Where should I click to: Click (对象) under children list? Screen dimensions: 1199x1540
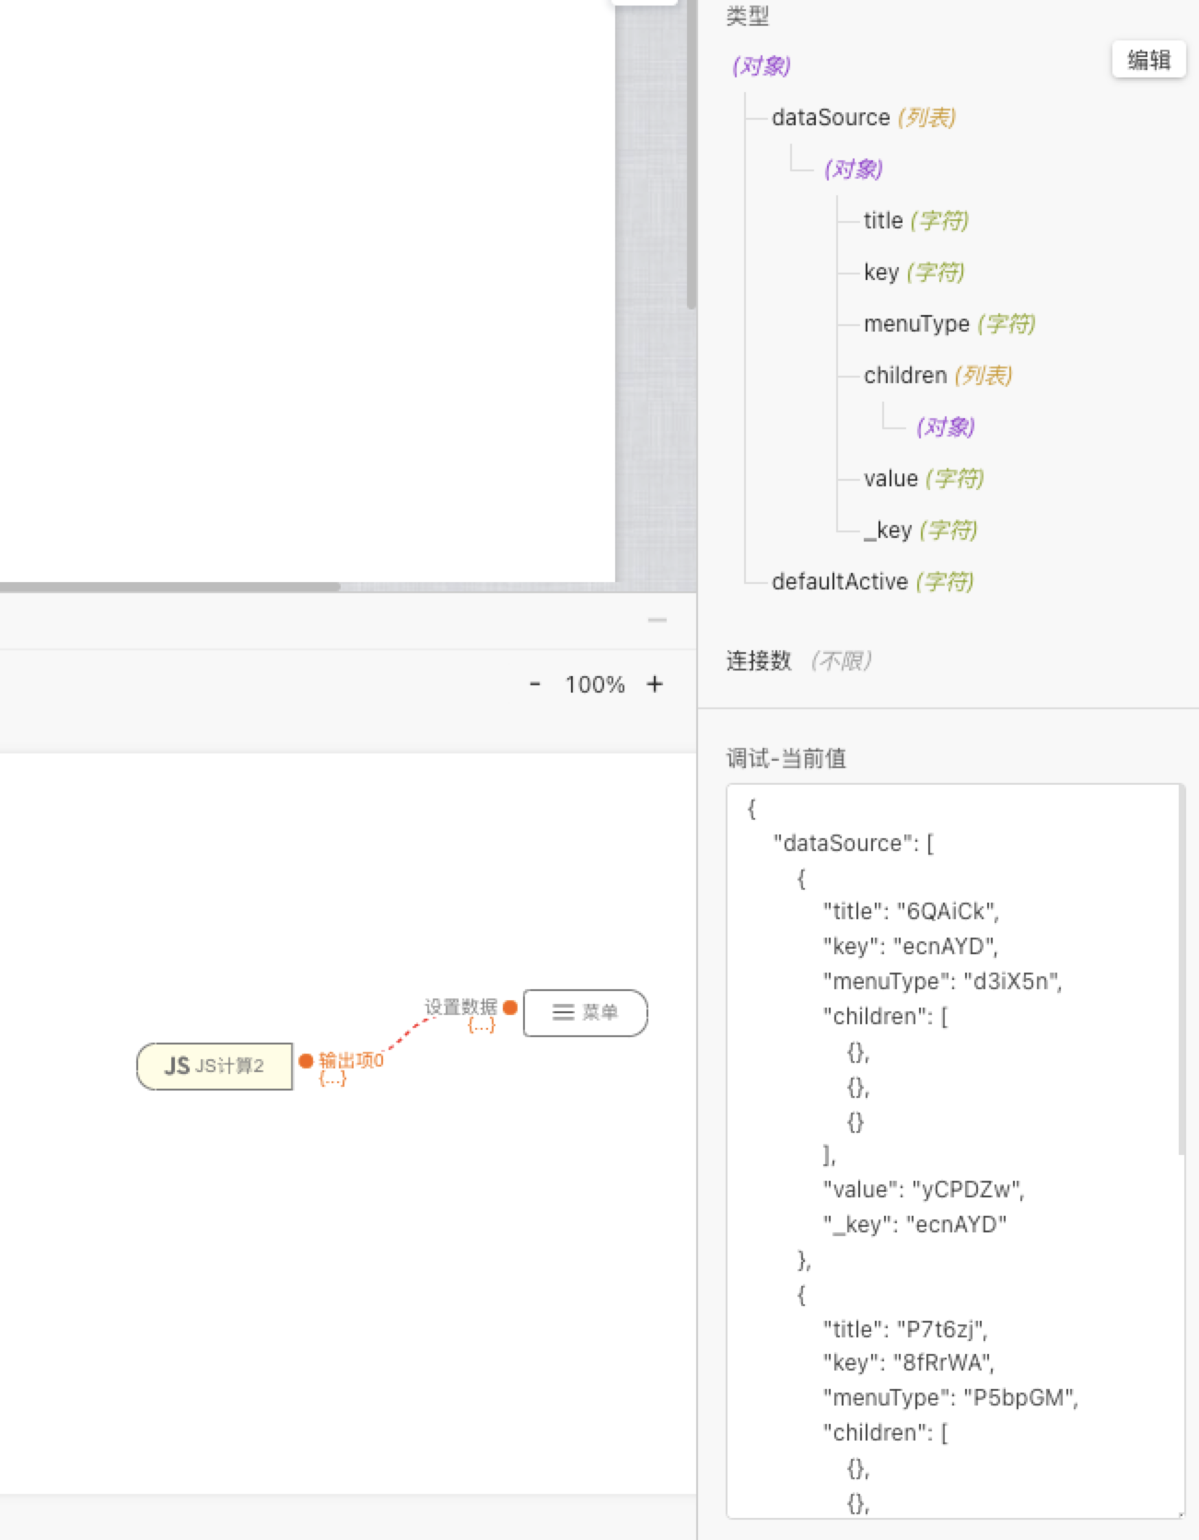946,427
